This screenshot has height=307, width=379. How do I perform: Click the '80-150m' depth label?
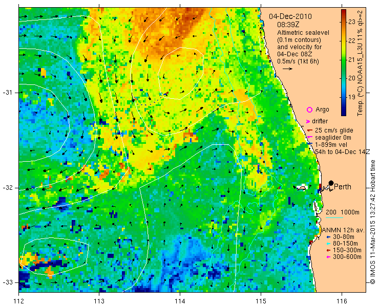345,244
